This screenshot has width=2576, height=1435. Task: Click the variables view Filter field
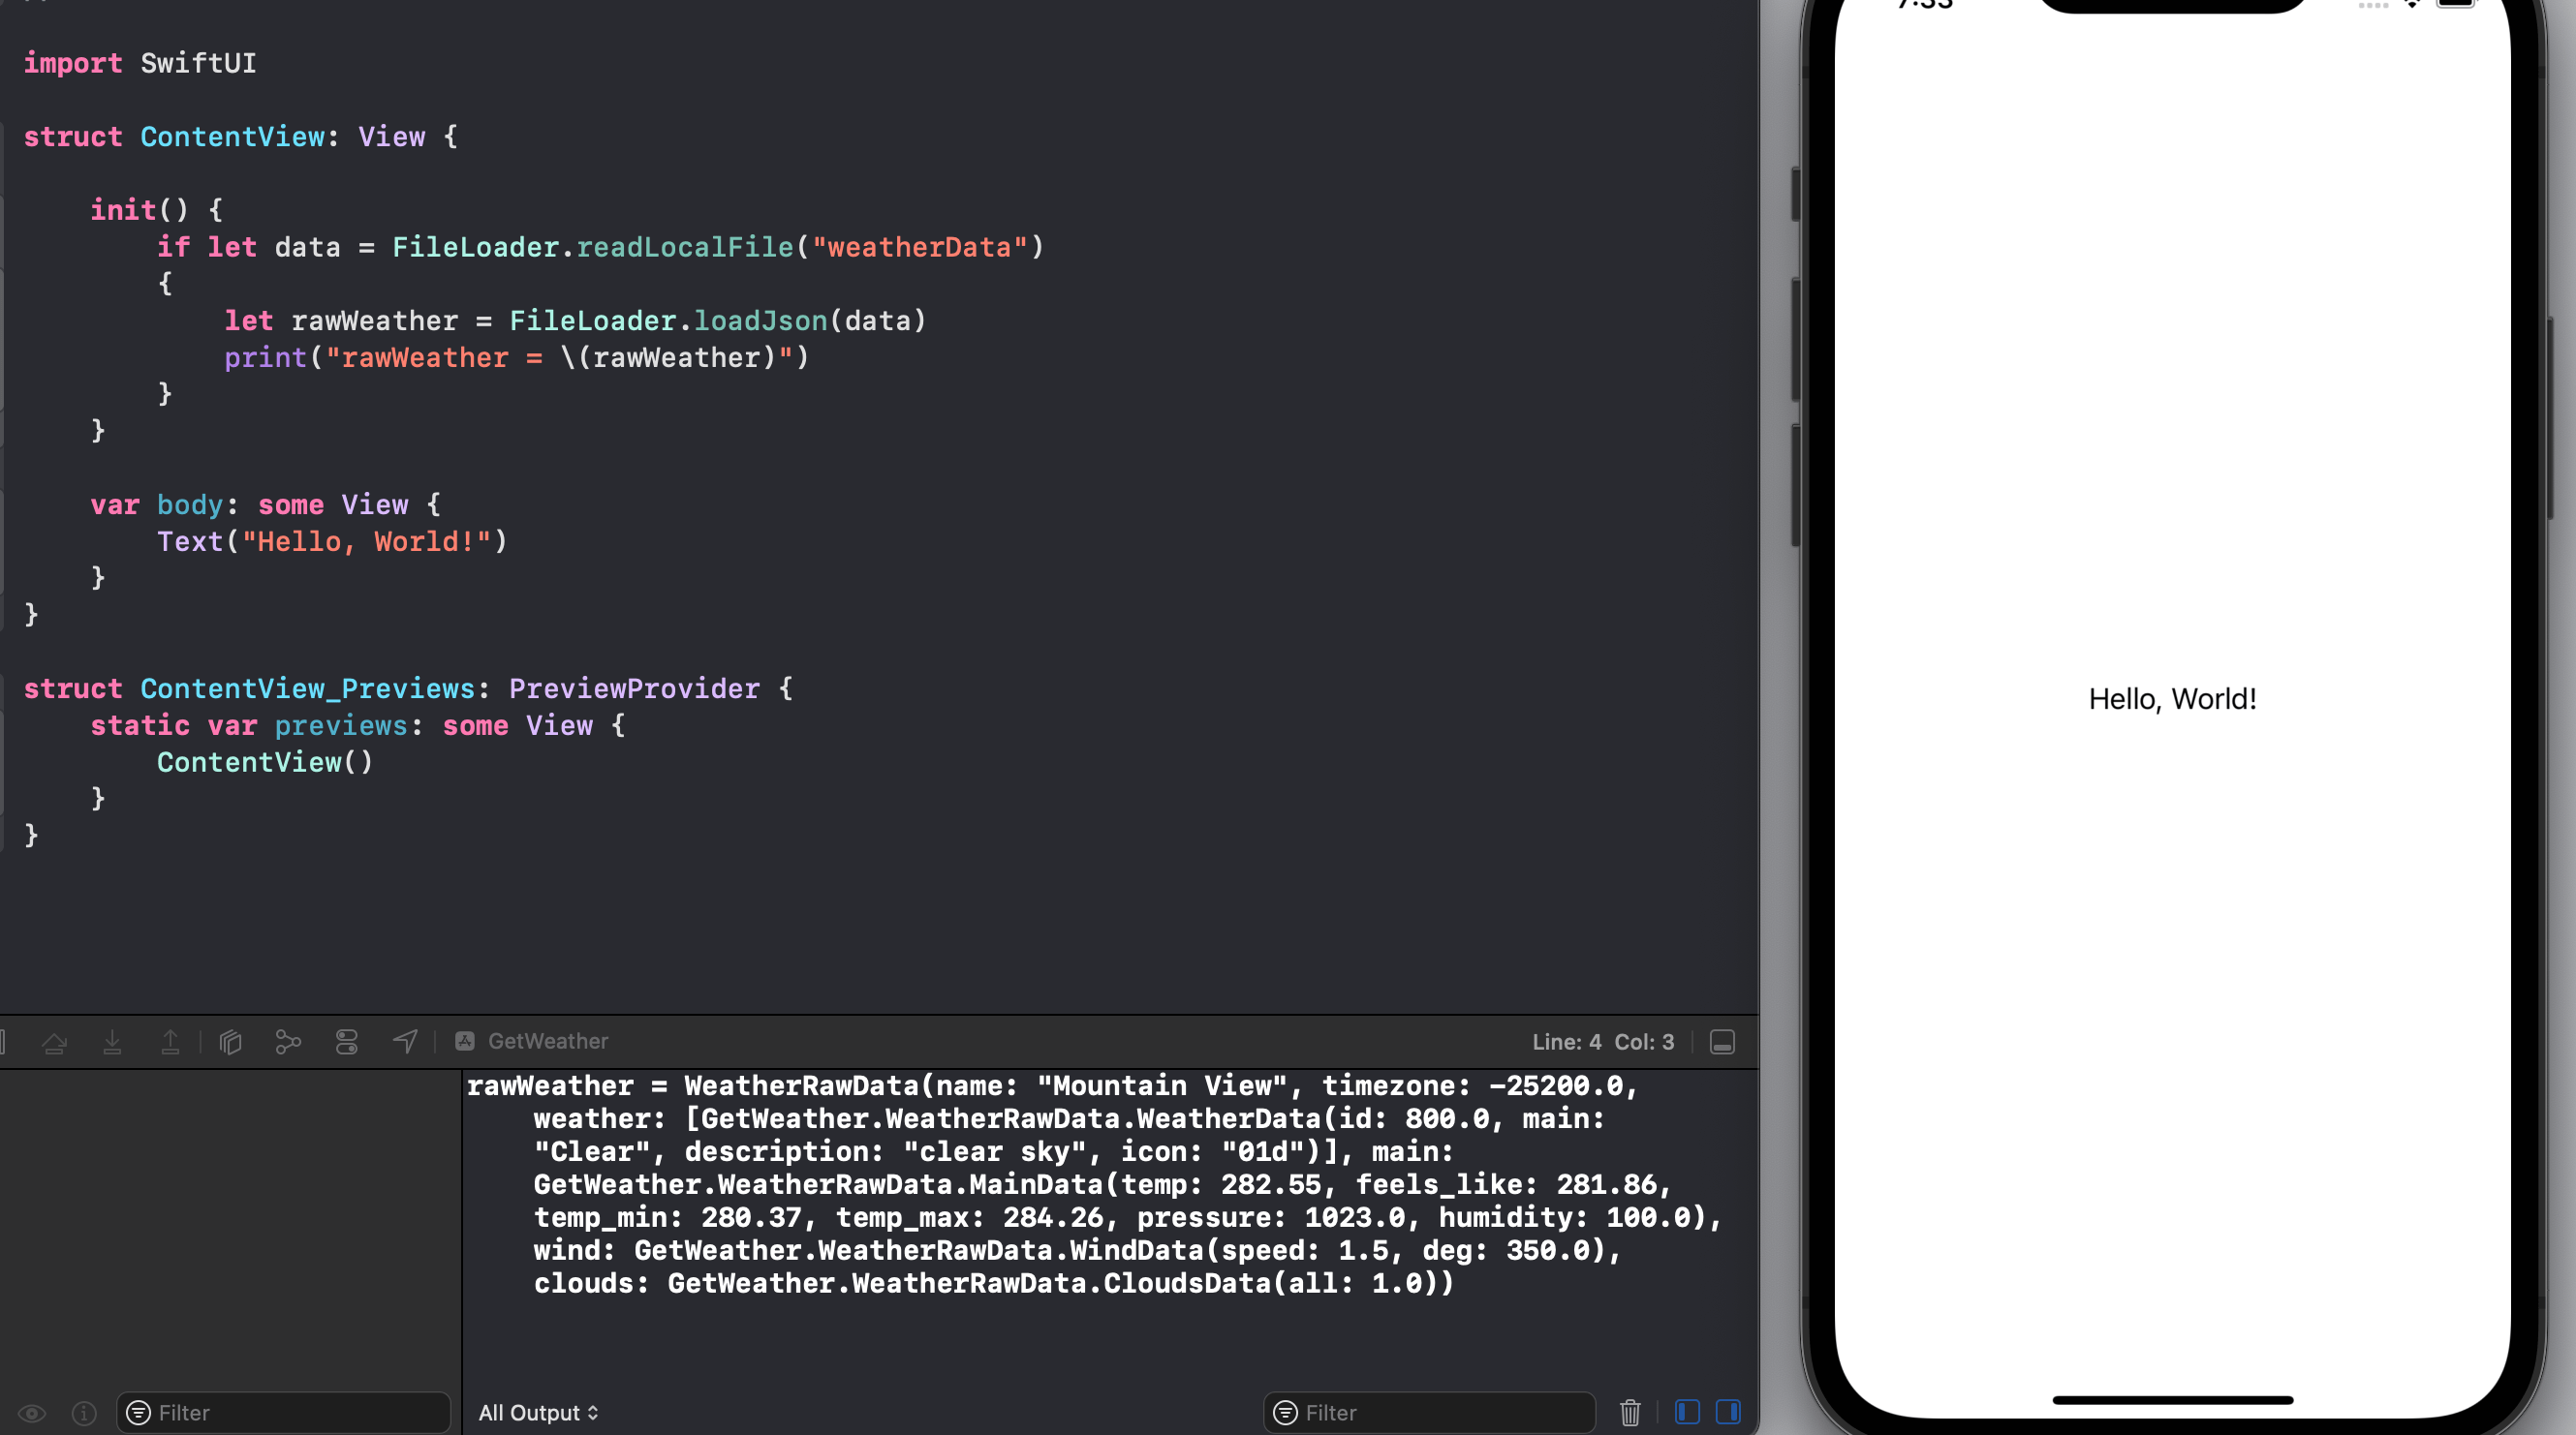[x=284, y=1413]
